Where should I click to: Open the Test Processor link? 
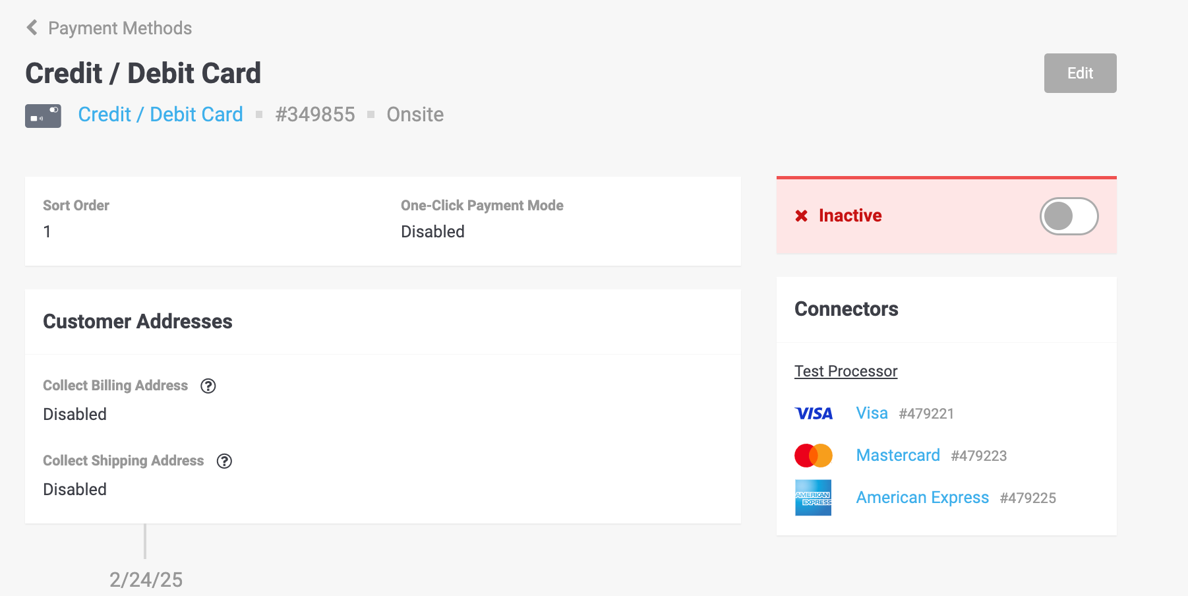(x=846, y=371)
